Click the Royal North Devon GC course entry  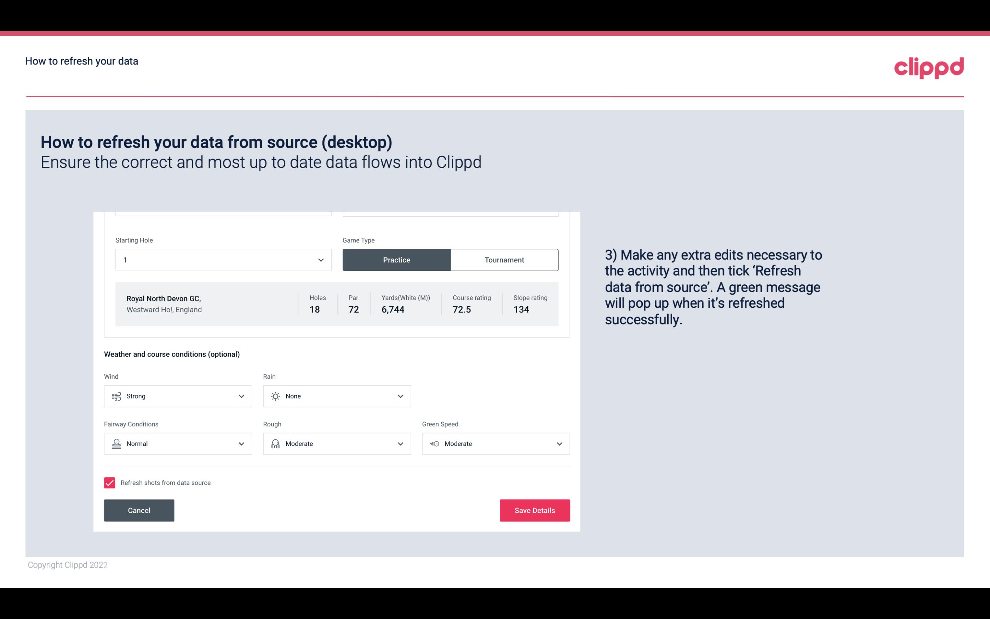(336, 303)
